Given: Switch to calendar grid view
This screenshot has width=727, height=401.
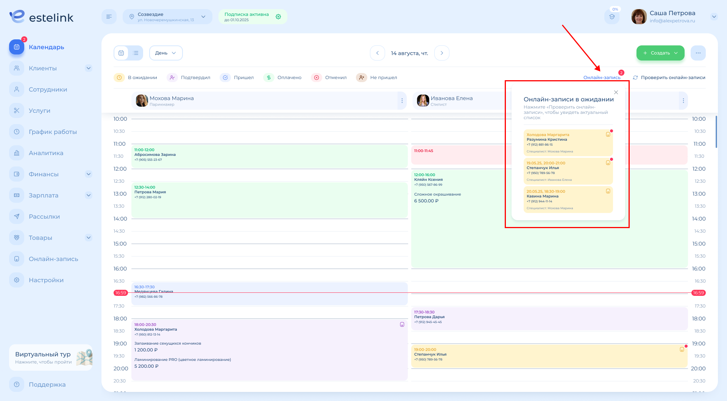Looking at the screenshot, I should point(121,53).
